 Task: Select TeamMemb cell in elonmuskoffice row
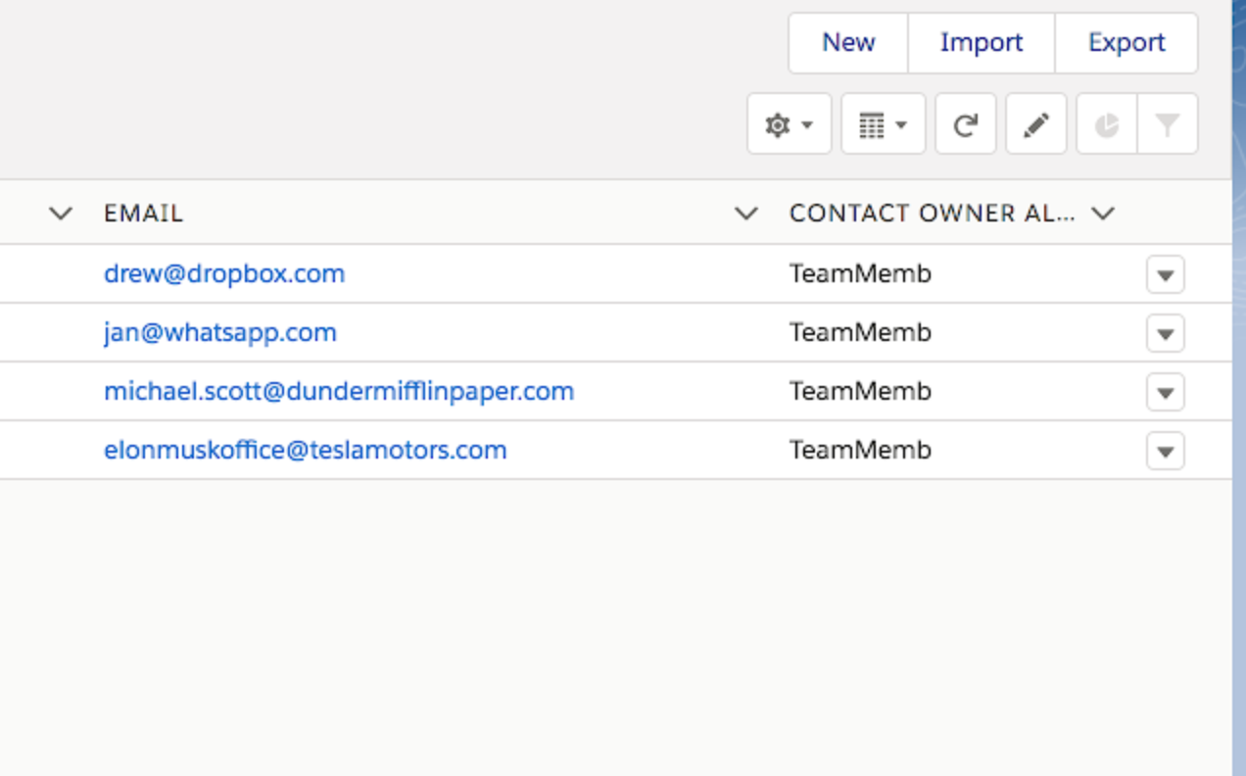coord(860,450)
